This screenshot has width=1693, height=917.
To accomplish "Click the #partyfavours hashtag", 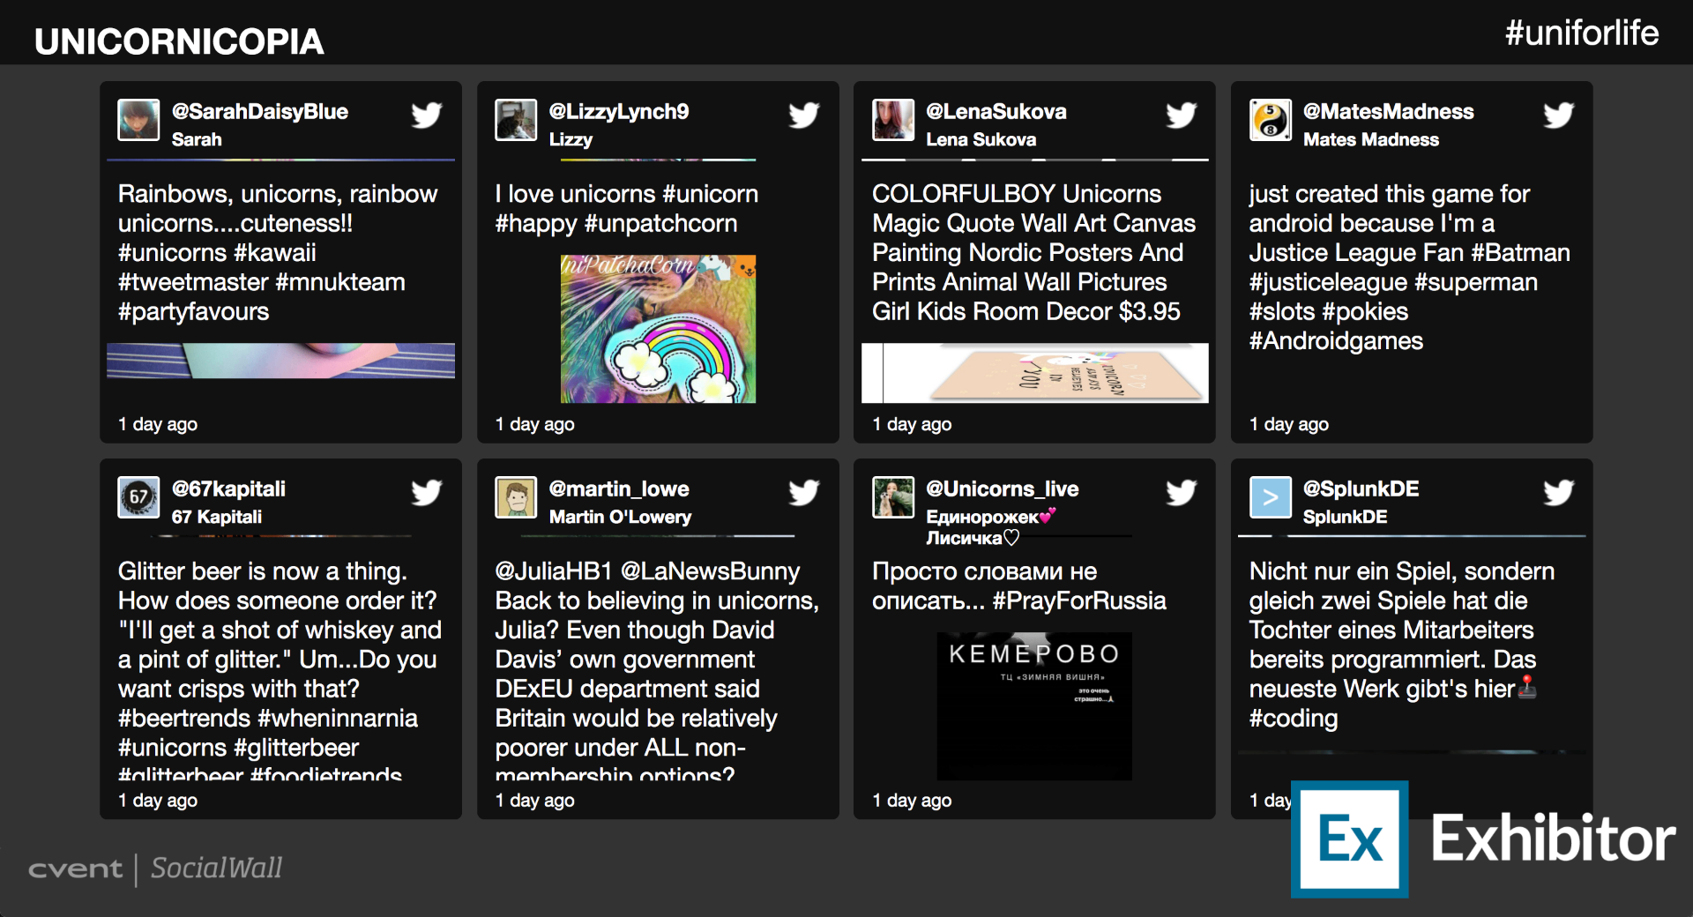I will (193, 312).
